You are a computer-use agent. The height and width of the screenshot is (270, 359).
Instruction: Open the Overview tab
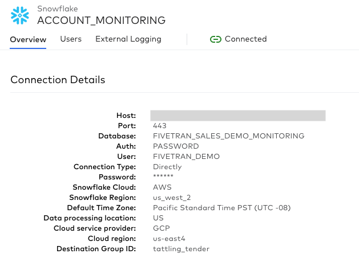point(28,39)
